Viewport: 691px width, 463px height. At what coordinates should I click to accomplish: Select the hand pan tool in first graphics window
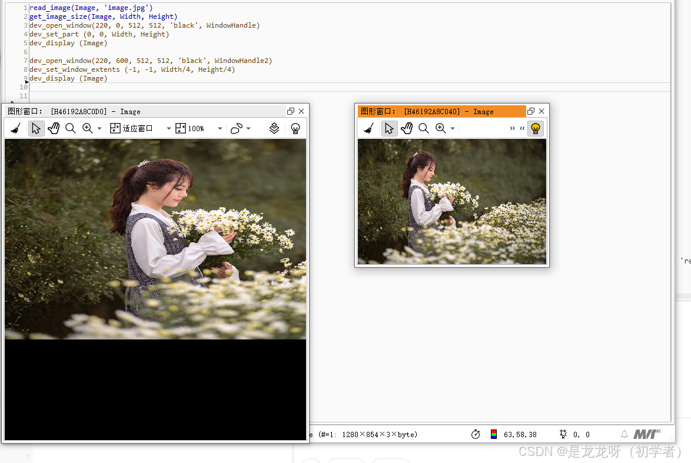pyautogui.click(x=54, y=128)
